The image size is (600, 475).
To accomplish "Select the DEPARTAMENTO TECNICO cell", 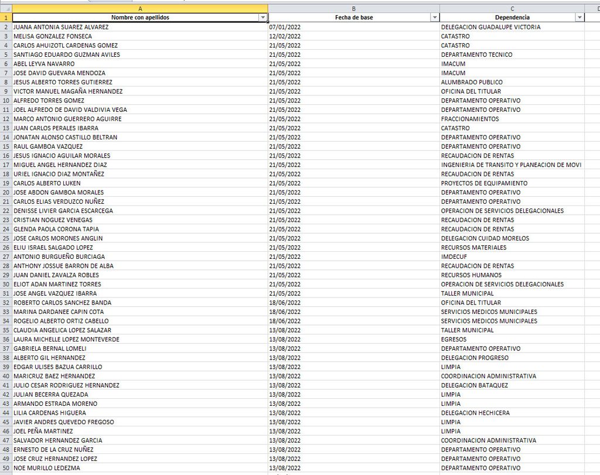I will coord(512,54).
